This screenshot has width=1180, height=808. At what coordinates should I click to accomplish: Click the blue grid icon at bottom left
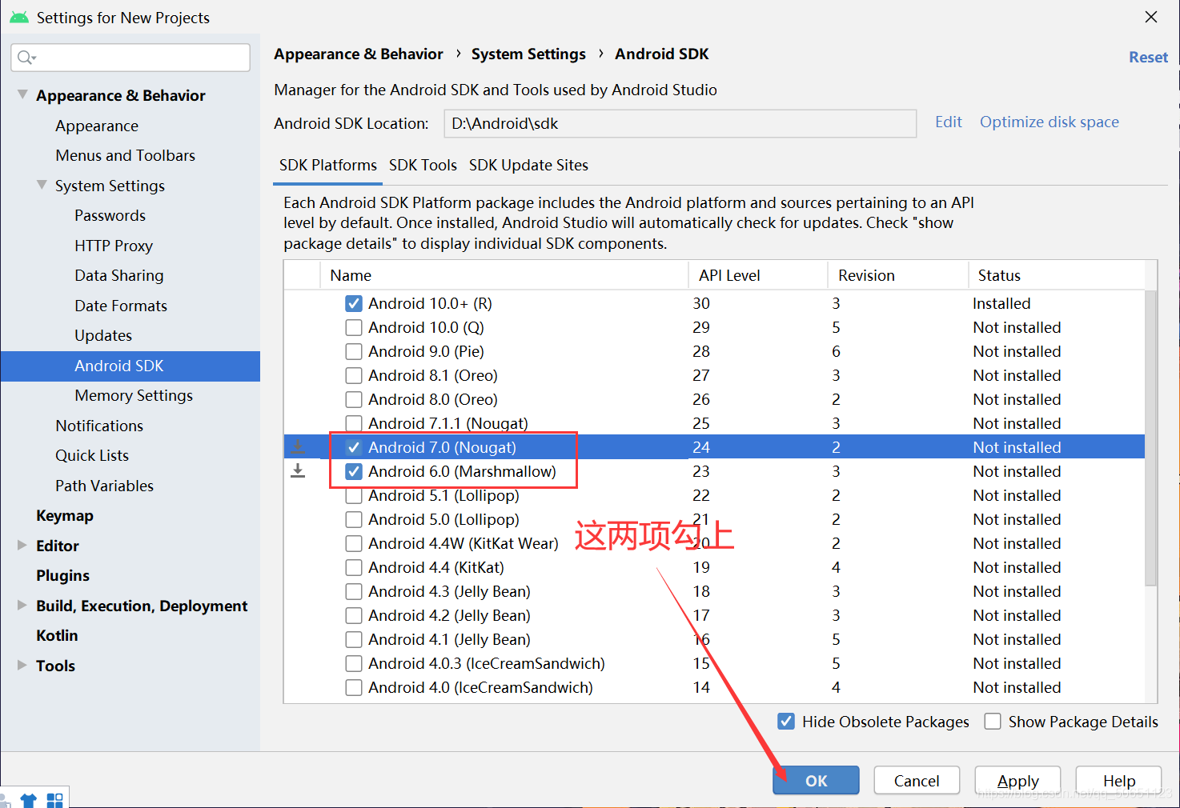click(54, 800)
